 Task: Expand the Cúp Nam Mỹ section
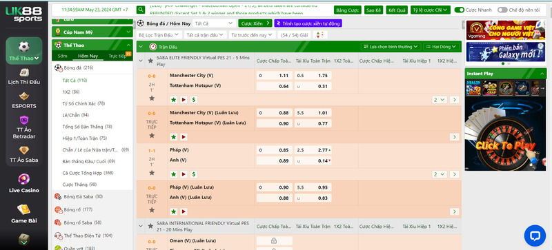128,32
